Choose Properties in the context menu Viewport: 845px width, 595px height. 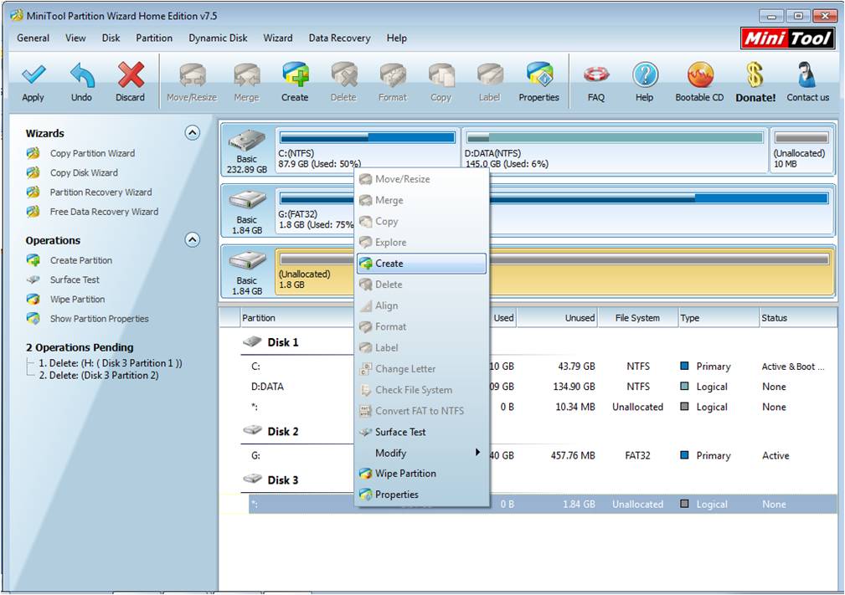coord(421,495)
